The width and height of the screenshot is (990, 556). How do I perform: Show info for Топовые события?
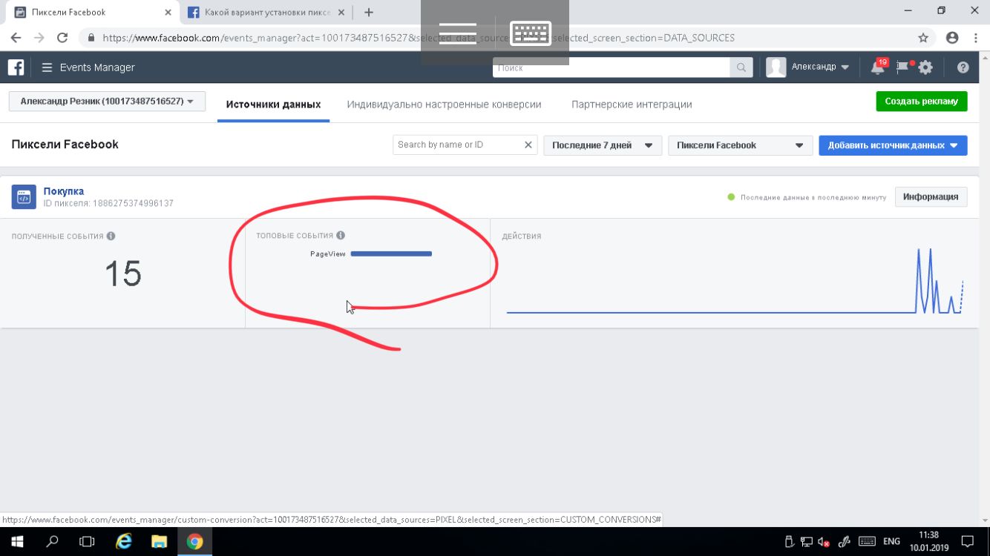(x=341, y=236)
